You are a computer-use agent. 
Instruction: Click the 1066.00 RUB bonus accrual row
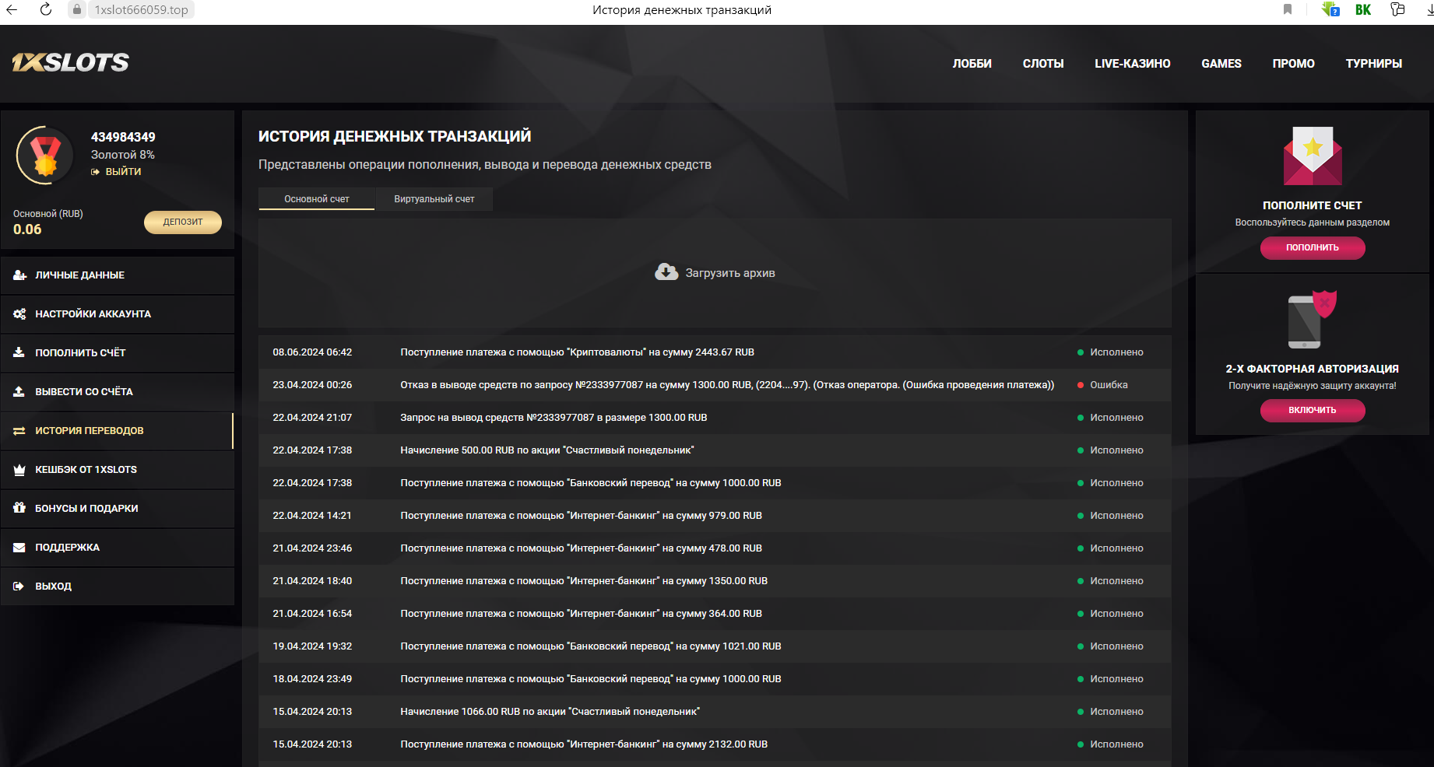click(x=715, y=712)
